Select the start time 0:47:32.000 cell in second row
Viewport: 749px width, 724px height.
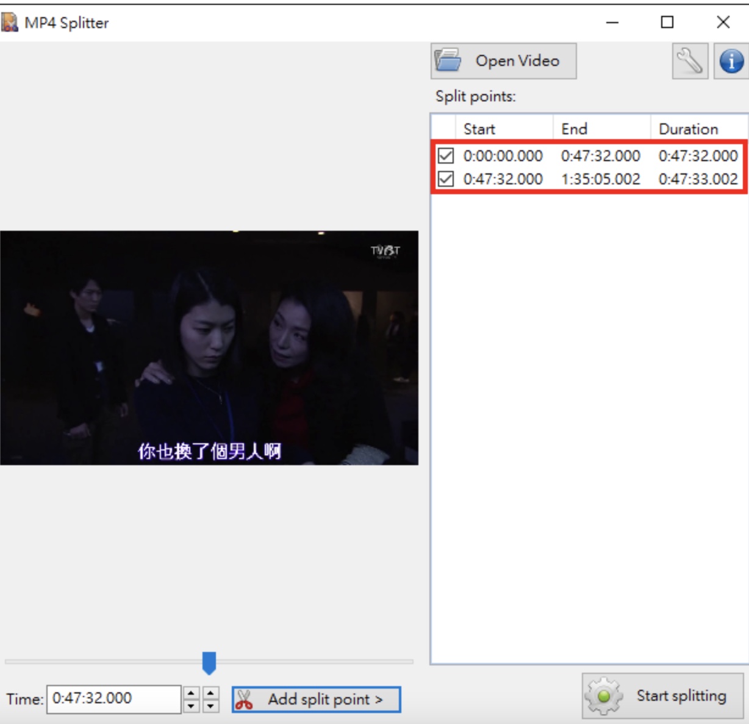click(x=503, y=179)
